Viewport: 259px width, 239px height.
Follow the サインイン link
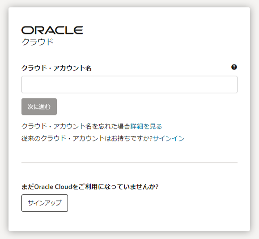coord(169,138)
